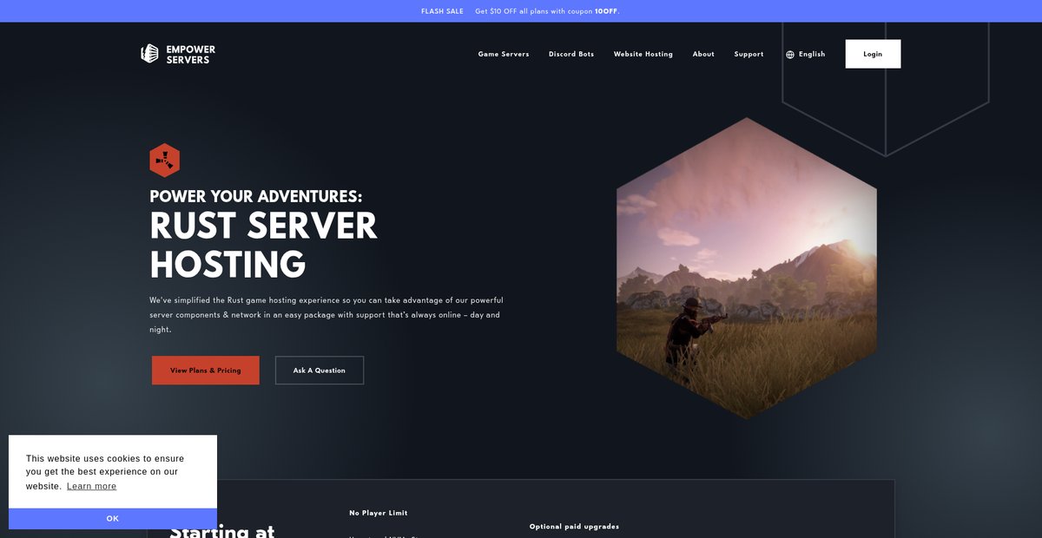The height and width of the screenshot is (538, 1042).
Task: Click the Ask A Question button
Action: (x=320, y=371)
